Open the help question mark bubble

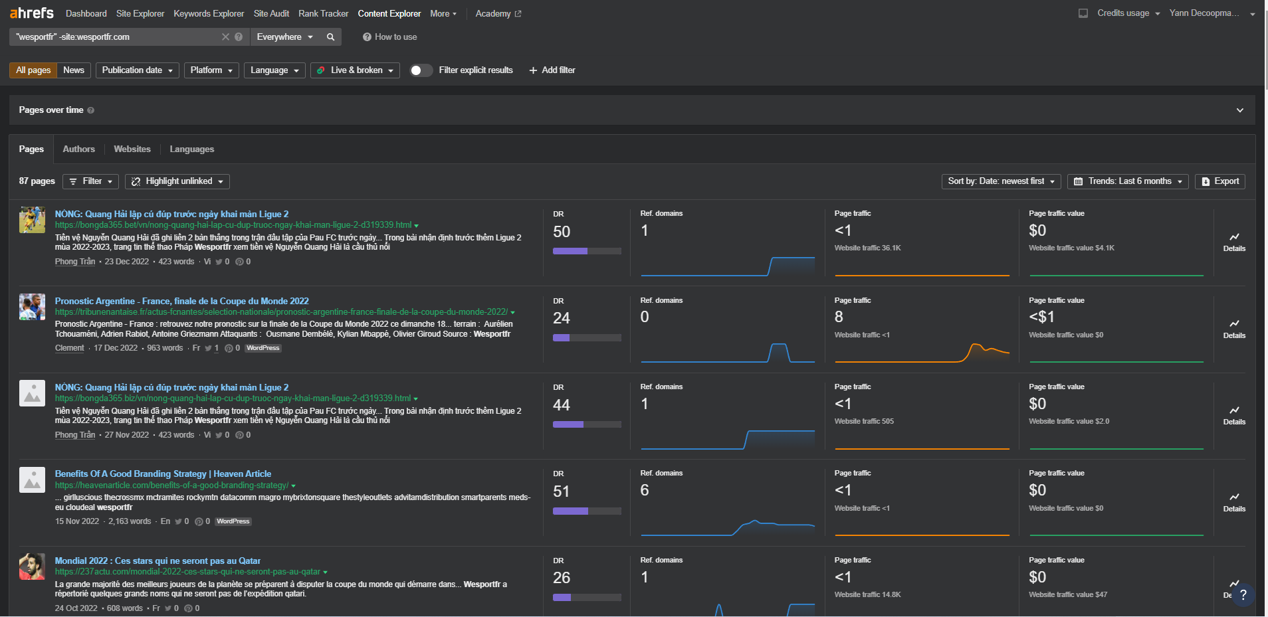1243,595
